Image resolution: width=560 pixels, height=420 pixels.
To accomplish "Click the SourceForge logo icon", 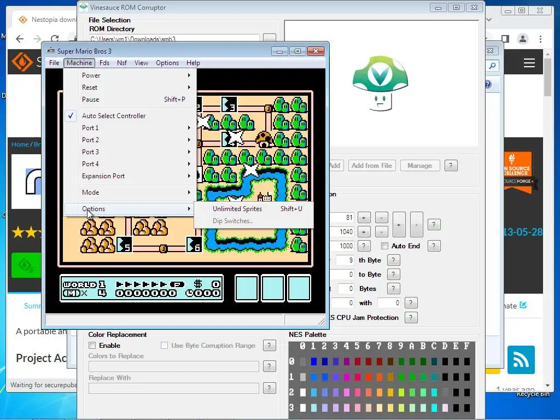I will coord(22,61).
